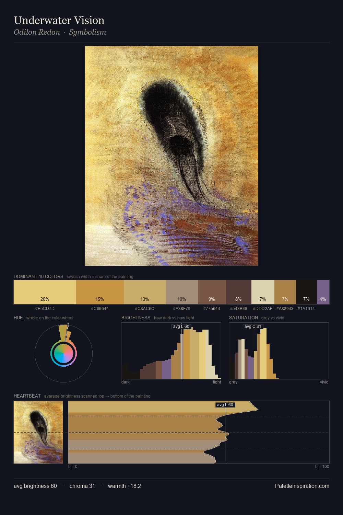
Task: Click the 'SATURATION' section heading
Action: coord(244,318)
